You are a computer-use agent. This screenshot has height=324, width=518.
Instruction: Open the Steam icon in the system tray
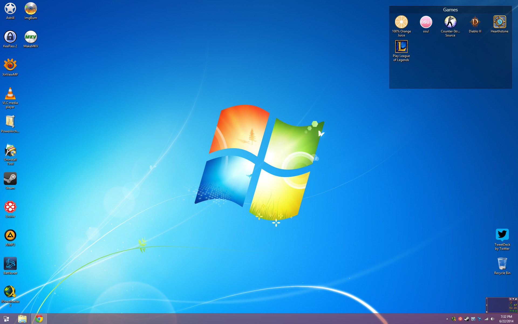[x=466, y=319]
